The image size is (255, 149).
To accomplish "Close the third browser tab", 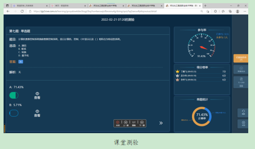I will point(123,6).
